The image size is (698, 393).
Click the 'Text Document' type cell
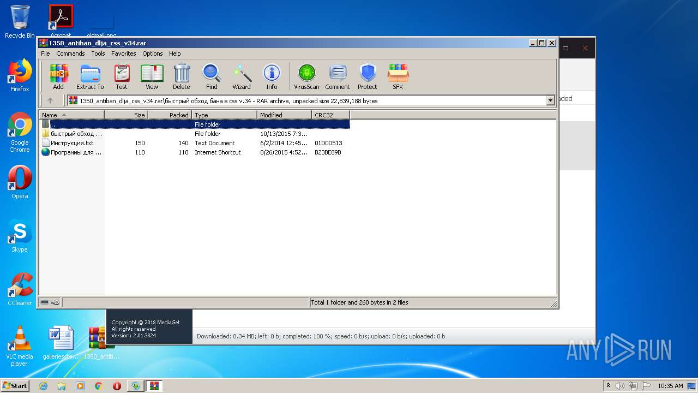pyautogui.click(x=215, y=143)
